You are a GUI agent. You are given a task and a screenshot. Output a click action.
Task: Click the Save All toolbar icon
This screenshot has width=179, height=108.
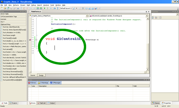(14, 8)
